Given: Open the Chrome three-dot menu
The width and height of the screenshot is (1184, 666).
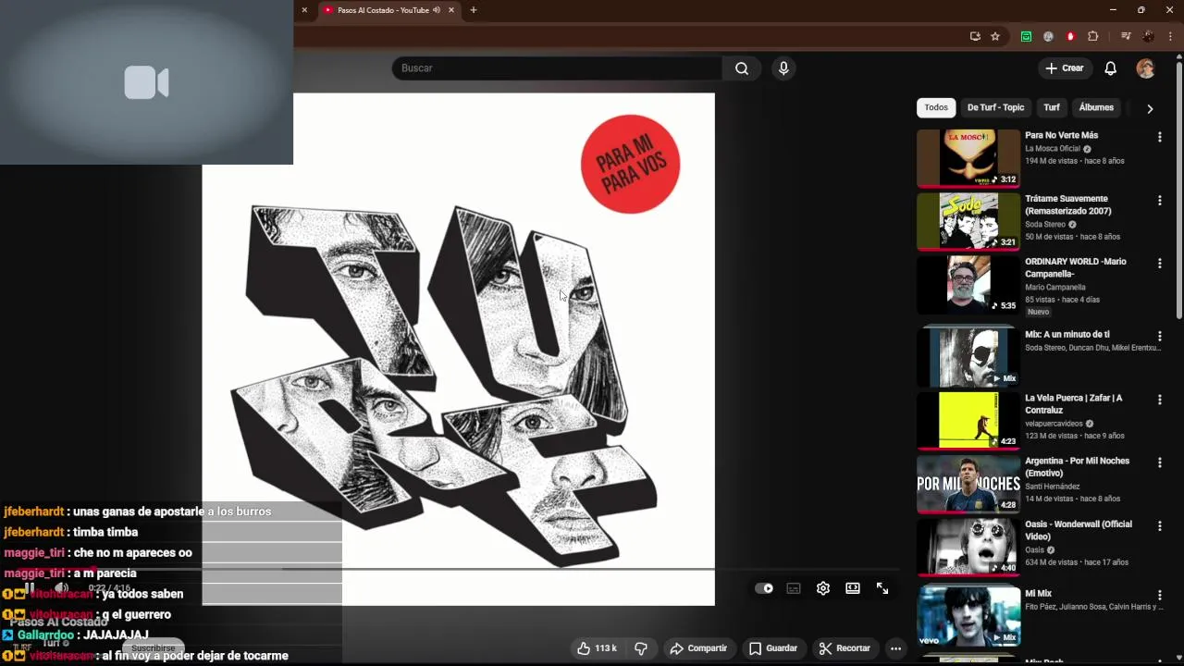Looking at the screenshot, I should pos(1170,36).
